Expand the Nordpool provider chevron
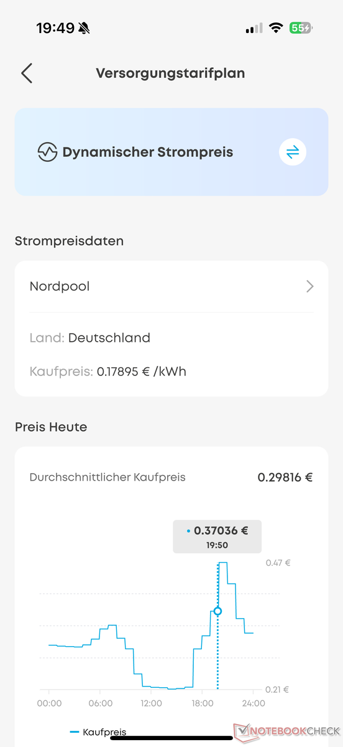The image size is (343, 747). tap(310, 286)
